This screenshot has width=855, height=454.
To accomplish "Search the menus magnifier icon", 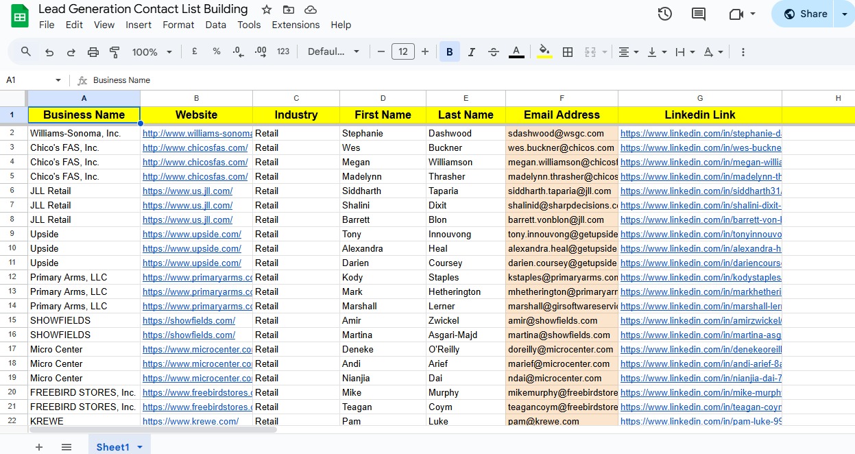I will coord(26,51).
